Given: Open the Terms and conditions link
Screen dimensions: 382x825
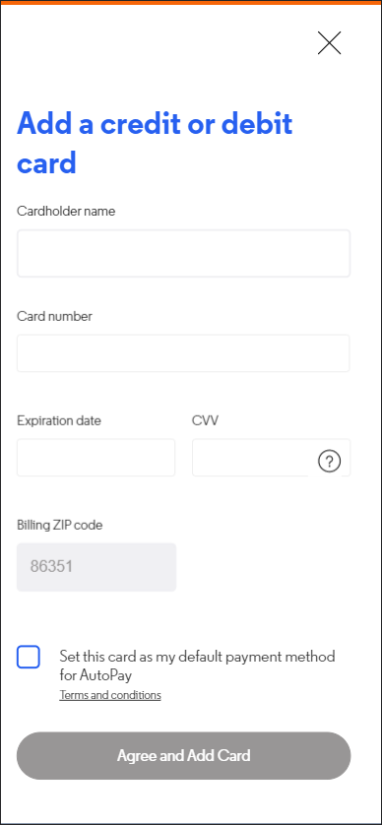Looking at the screenshot, I should coord(110,695).
